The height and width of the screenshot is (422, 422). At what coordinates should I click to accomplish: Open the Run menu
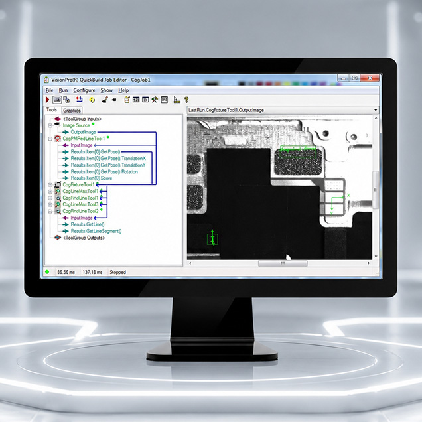[63, 90]
